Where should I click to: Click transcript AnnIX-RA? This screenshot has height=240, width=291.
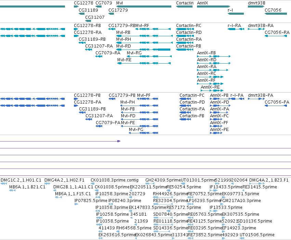click(x=212, y=70)
